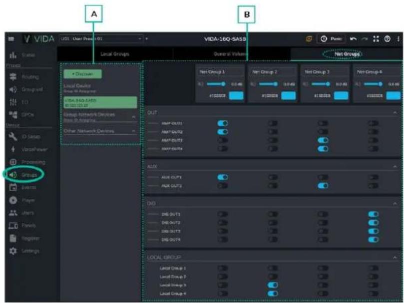Open help with the question mark icon

(x=387, y=39)
